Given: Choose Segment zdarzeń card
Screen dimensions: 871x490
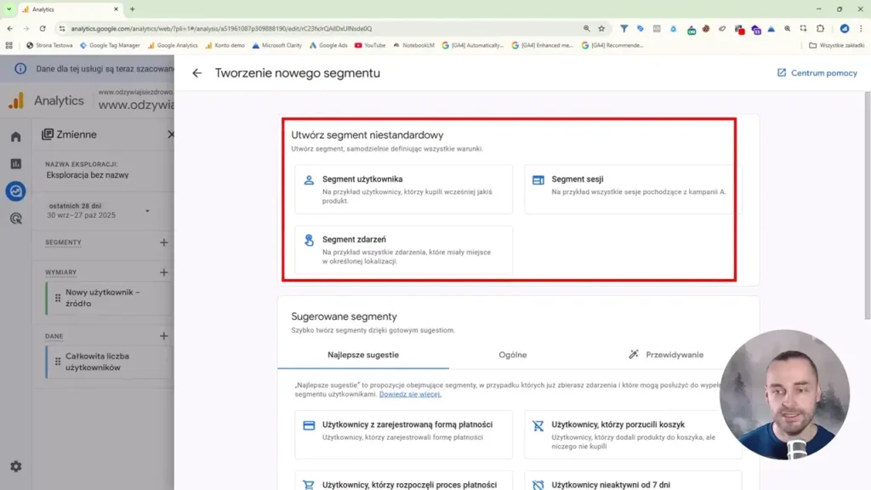Looking at the screenshot, I should (404, 249).
